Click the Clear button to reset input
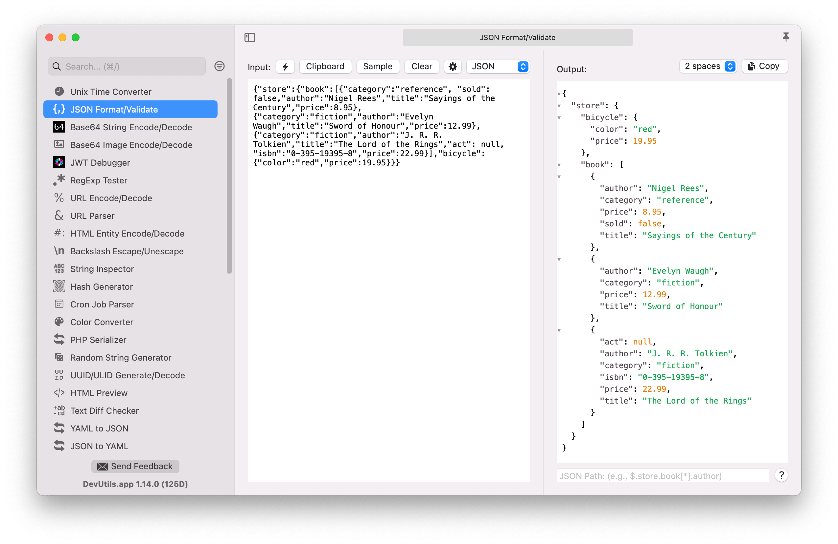Viewport: 838px width, 544px height. [x=421, y=66]
